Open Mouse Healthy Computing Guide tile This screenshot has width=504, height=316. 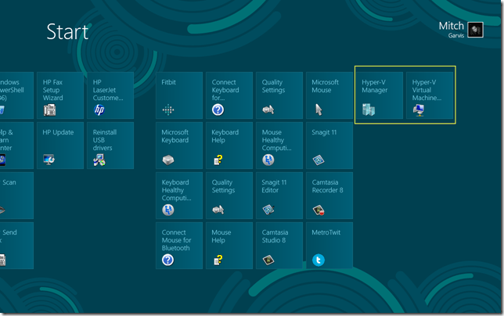click(279, 145)
